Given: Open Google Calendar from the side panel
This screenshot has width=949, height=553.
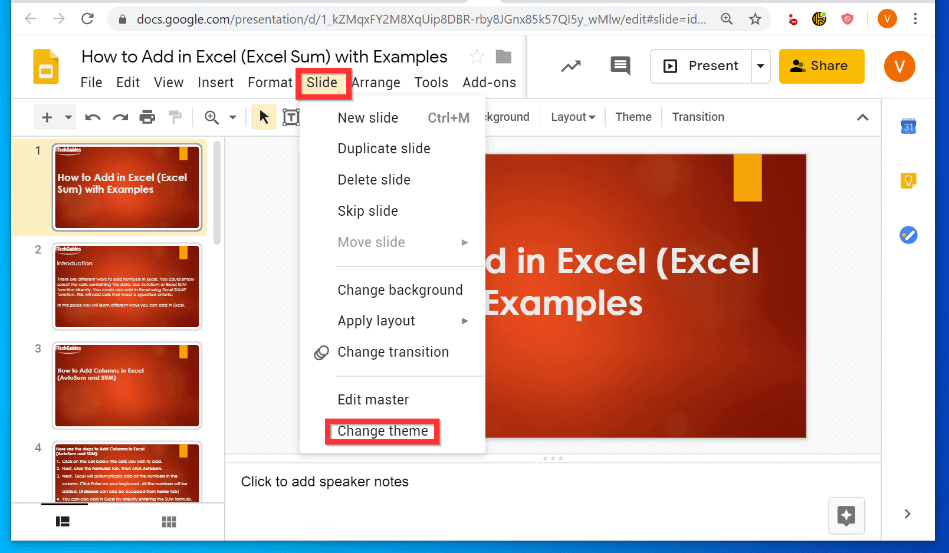Looking at the screenshot, I should [909, 126].
